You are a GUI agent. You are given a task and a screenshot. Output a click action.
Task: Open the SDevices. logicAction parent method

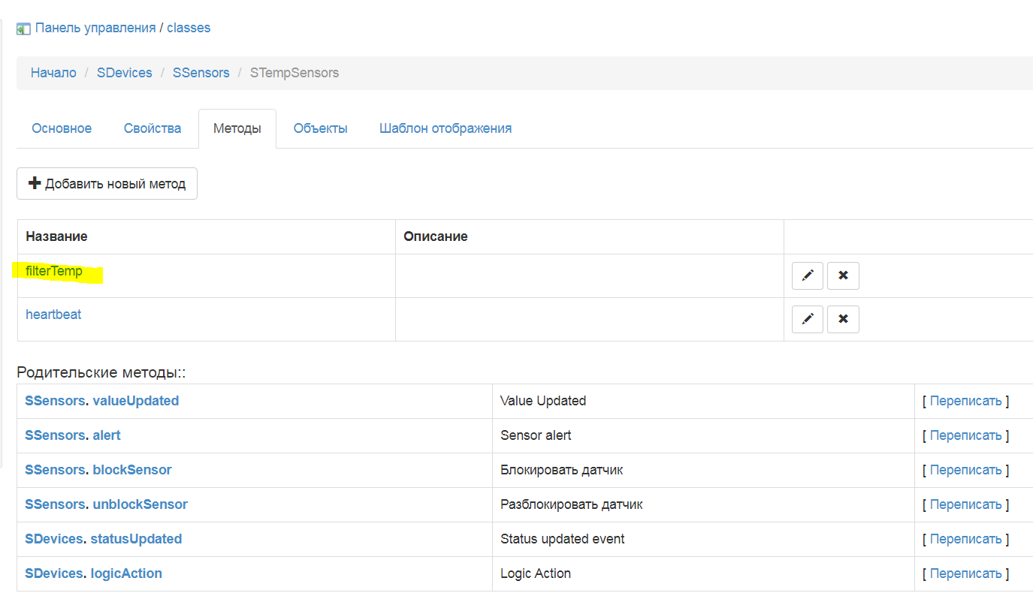pos(93,573)
